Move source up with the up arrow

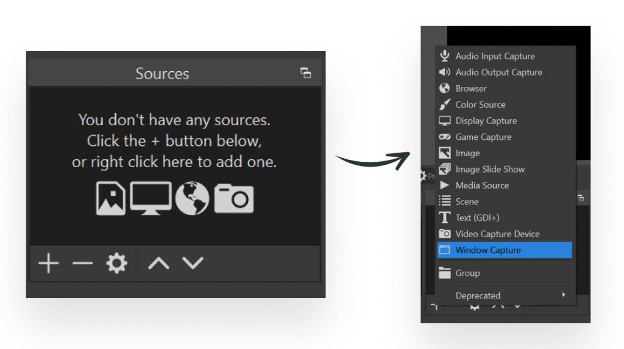pyautogui.click(x=159, y=263)
